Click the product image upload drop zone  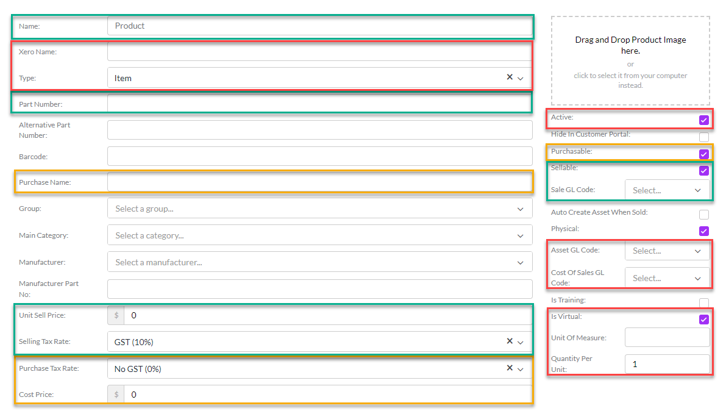[x=630, y=61]
